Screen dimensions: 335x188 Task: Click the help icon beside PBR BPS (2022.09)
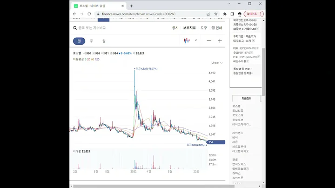pyautogui.click(x=259, y=57)
